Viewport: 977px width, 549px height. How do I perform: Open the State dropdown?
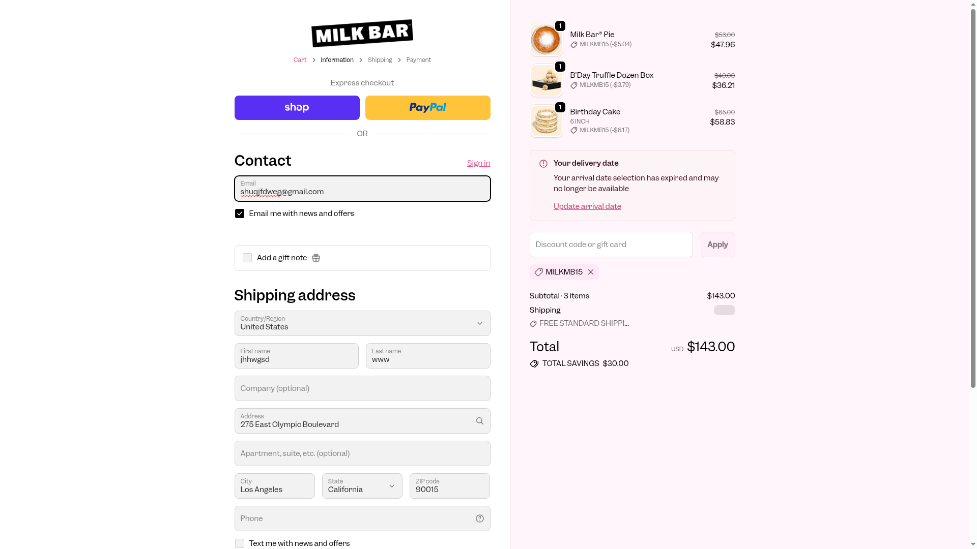pyautogui.click(x=362, y=486)
